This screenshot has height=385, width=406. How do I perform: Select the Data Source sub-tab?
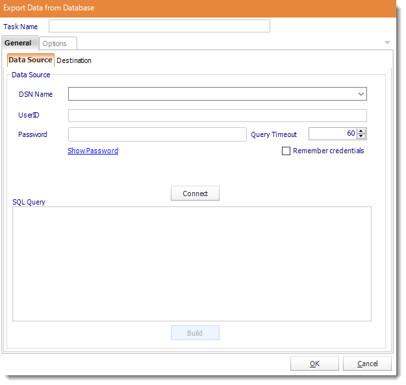(31, 60)
